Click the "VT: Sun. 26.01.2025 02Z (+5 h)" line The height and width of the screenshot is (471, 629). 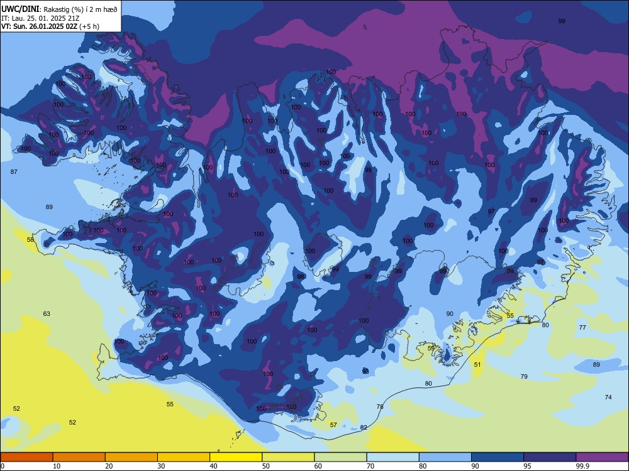pos(50,26)
